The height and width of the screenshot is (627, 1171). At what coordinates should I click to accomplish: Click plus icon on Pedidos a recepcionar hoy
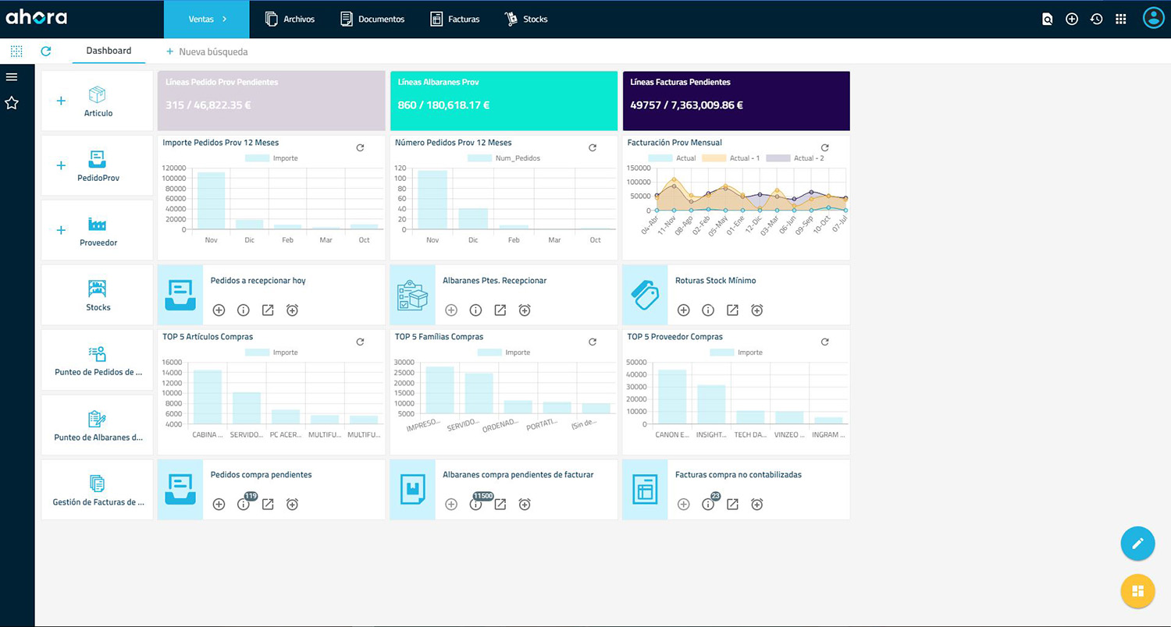click(219, 310)
